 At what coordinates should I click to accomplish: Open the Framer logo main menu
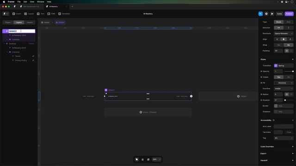click(6, 14)
